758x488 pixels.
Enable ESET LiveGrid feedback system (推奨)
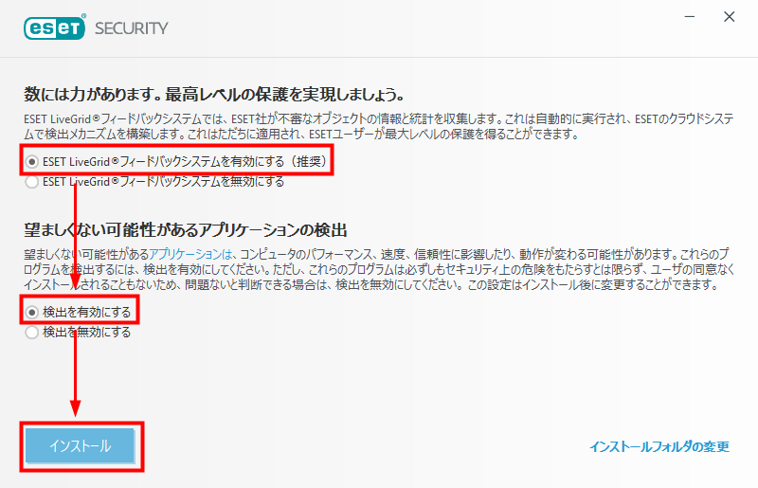(32, 161)
